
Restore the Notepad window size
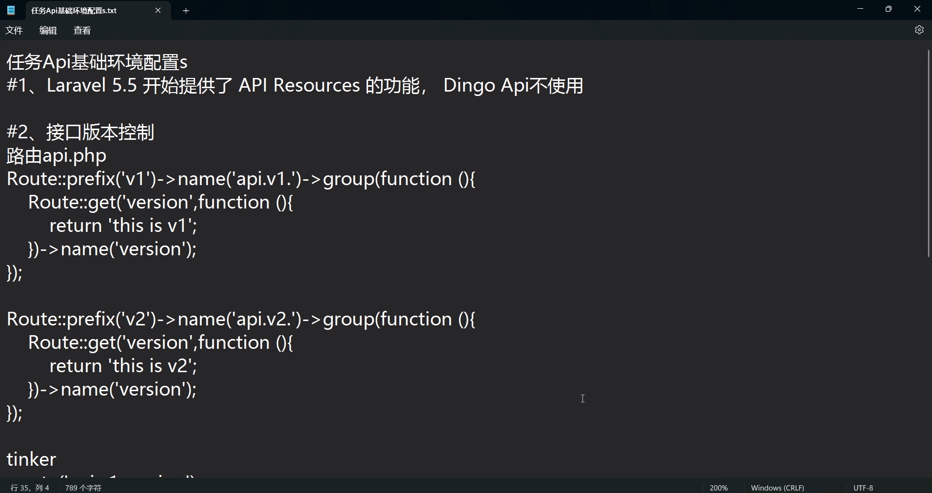[x=888, y=9]
